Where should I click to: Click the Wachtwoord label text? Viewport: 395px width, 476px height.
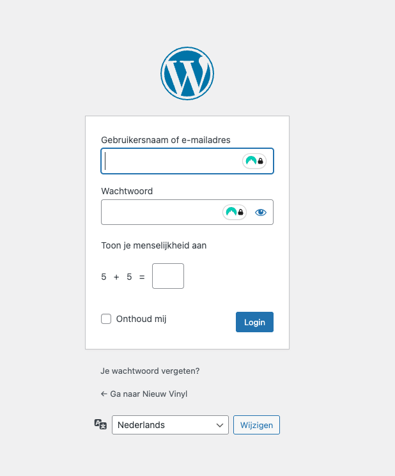point(127,191)
